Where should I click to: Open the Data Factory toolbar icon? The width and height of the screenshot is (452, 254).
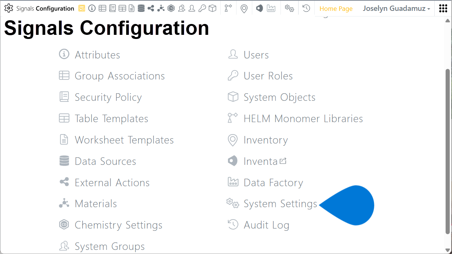coord(271,8)
